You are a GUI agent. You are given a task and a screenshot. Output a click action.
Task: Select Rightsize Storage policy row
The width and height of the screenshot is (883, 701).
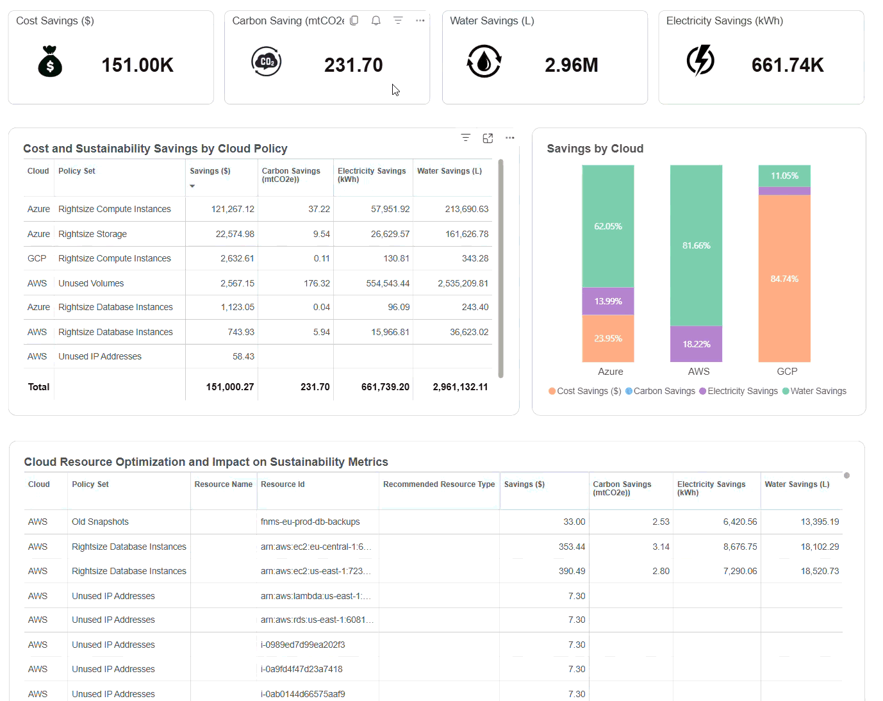pos(258,234)
